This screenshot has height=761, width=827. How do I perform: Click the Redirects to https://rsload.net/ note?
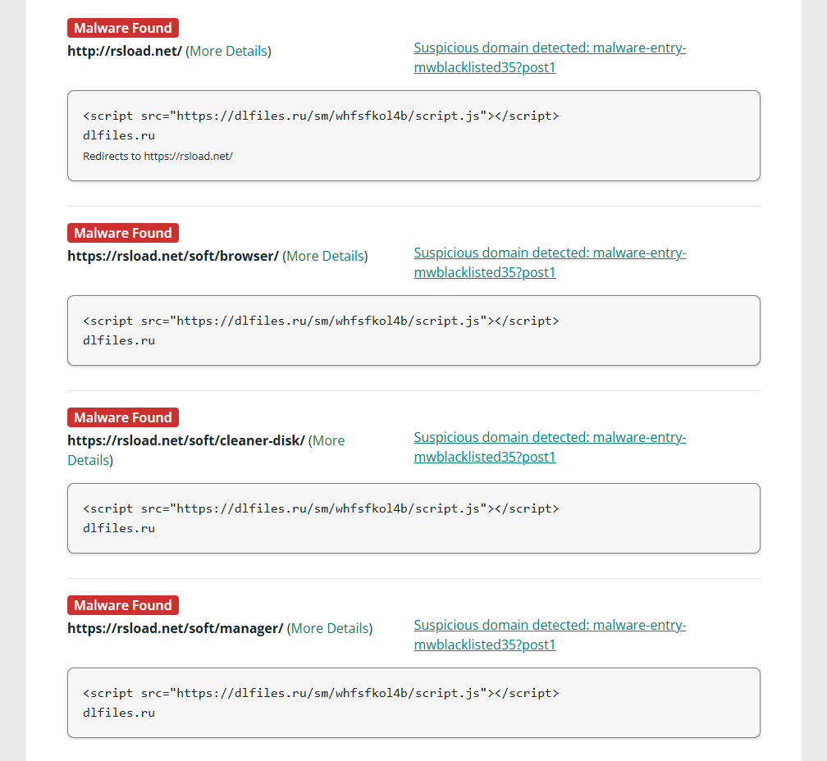(x=158, y=156)
